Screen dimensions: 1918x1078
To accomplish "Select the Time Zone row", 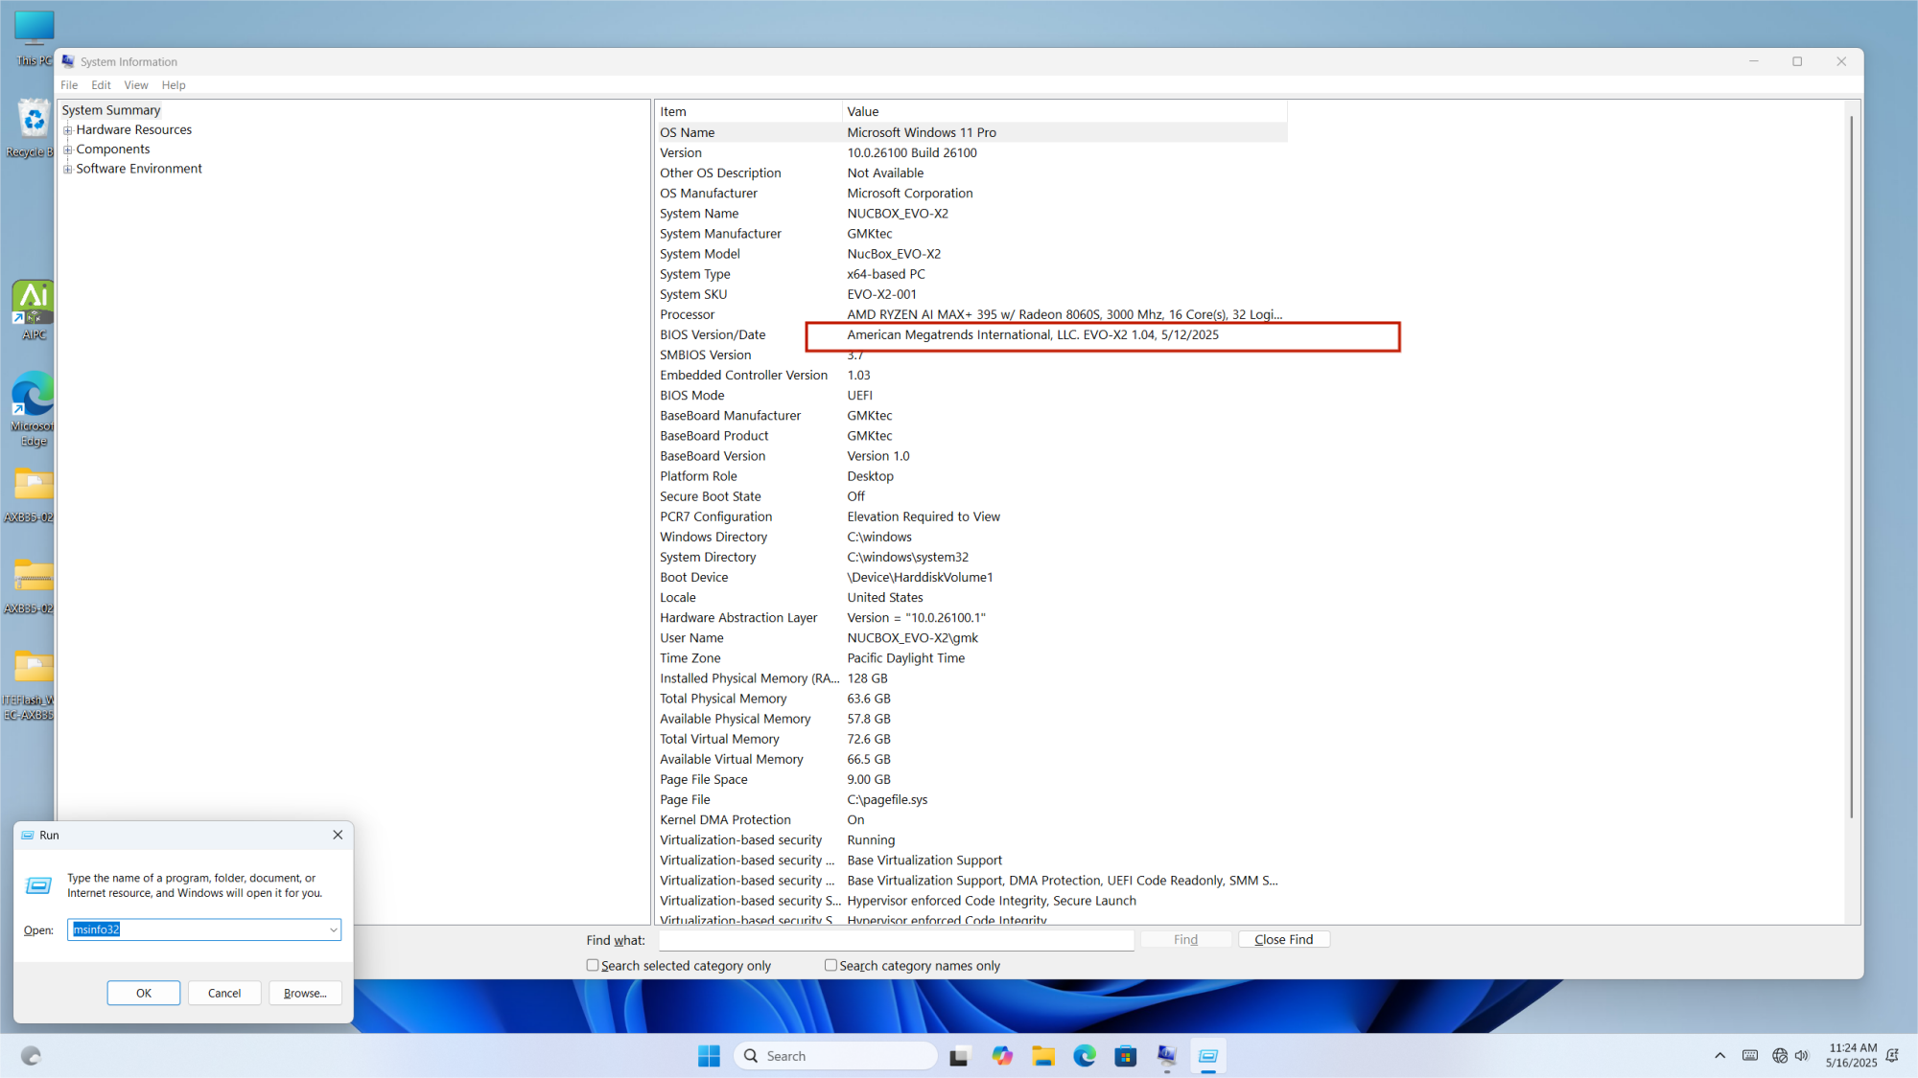I will coord(971,658).
